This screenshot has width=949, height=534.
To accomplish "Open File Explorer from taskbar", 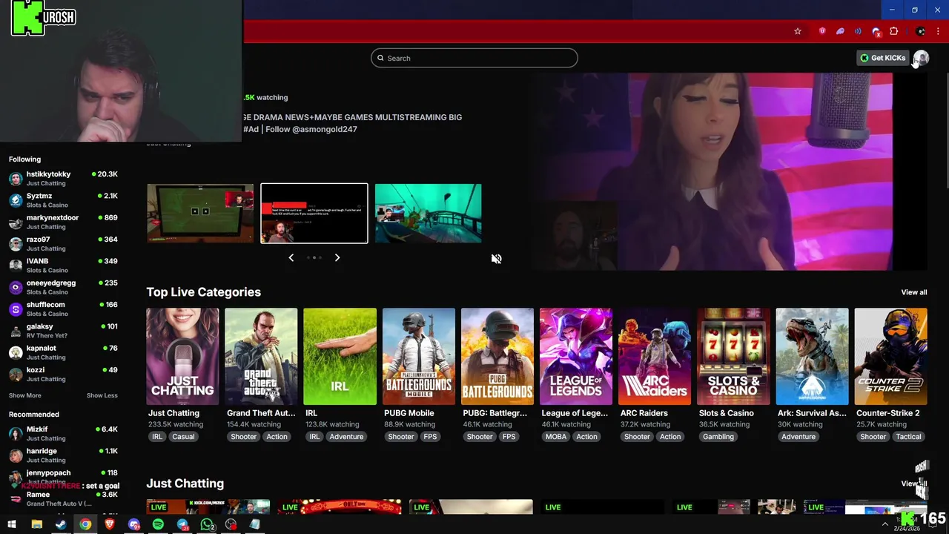I will [36, 524].
